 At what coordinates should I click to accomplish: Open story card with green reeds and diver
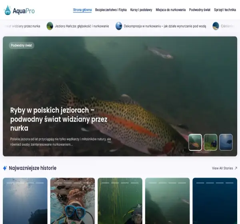120,201
